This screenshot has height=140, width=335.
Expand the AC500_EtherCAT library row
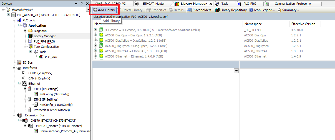pos(95,51)
